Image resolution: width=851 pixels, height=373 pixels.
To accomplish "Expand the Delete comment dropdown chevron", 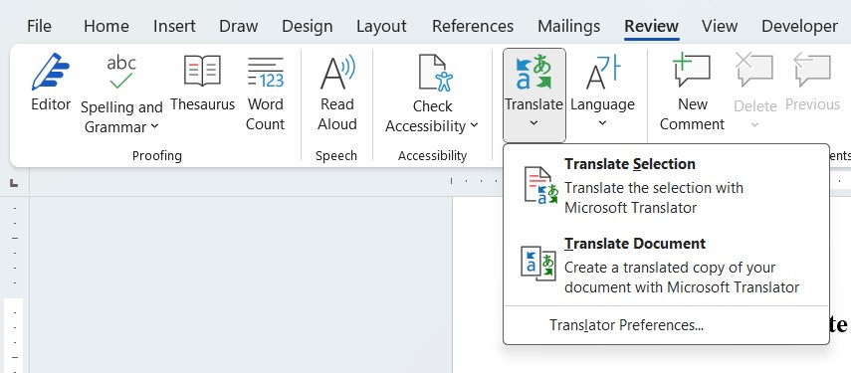I will pos(754,125).
